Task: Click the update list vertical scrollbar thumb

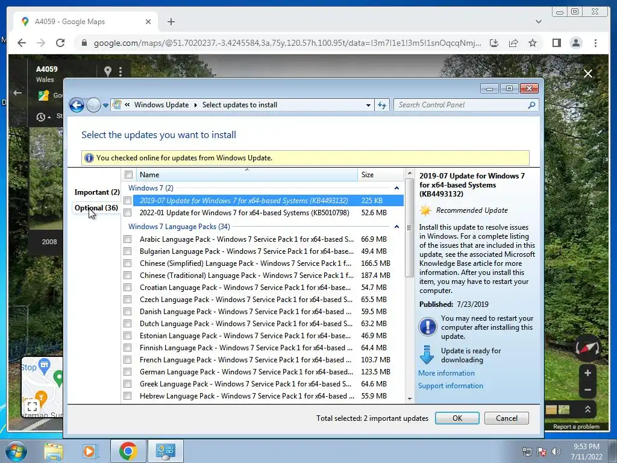Action: point(409,227)
